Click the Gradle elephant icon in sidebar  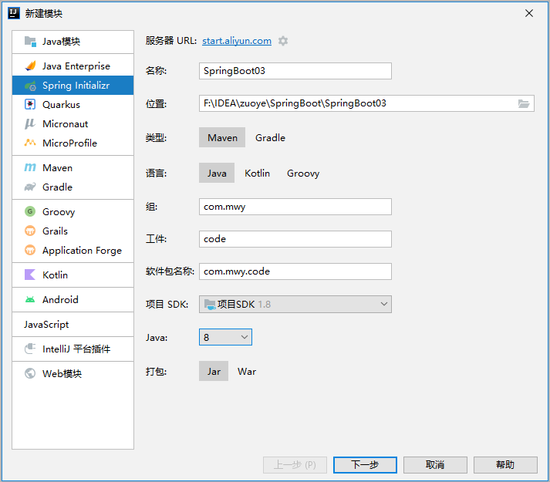click(x=30, y=187)
